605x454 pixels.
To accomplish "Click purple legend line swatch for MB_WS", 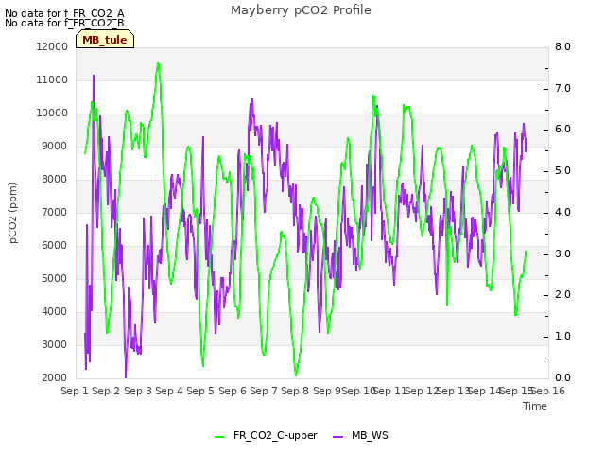I will (337, 437).
